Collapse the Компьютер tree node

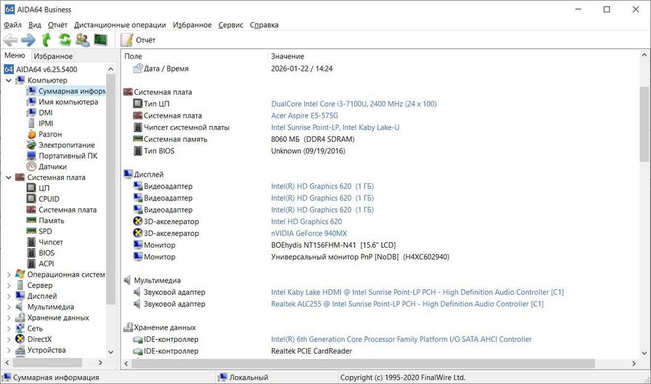[x=8, y=81]
